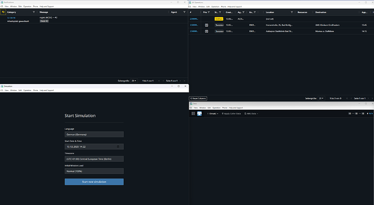Screen dimensions: 374x205
Task: Click the yellow status badge in first row
Action: click(219, 19)
